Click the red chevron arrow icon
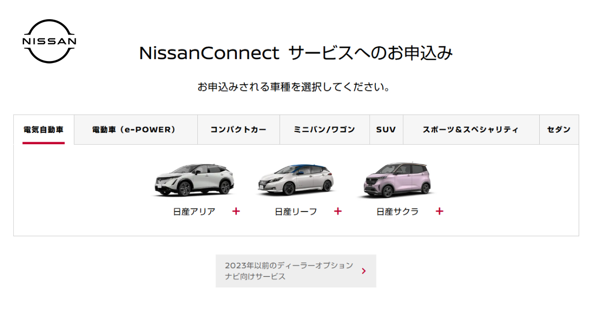592x310 pixels. click(364, 271)
